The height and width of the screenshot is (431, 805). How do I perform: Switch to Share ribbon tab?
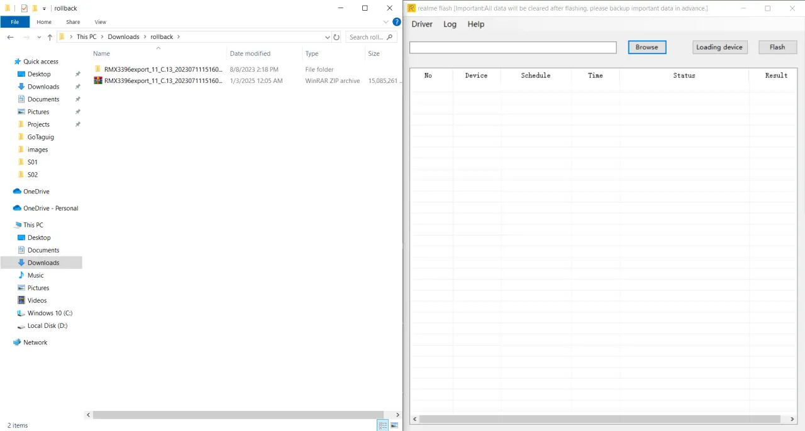click(x=73, y=22)
